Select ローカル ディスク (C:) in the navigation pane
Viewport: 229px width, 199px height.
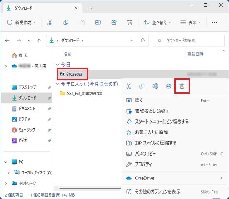coord(33,173)
